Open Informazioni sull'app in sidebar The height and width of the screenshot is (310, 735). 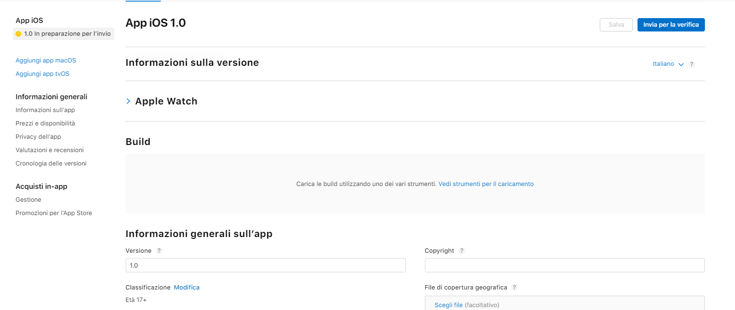pos(45,110)
